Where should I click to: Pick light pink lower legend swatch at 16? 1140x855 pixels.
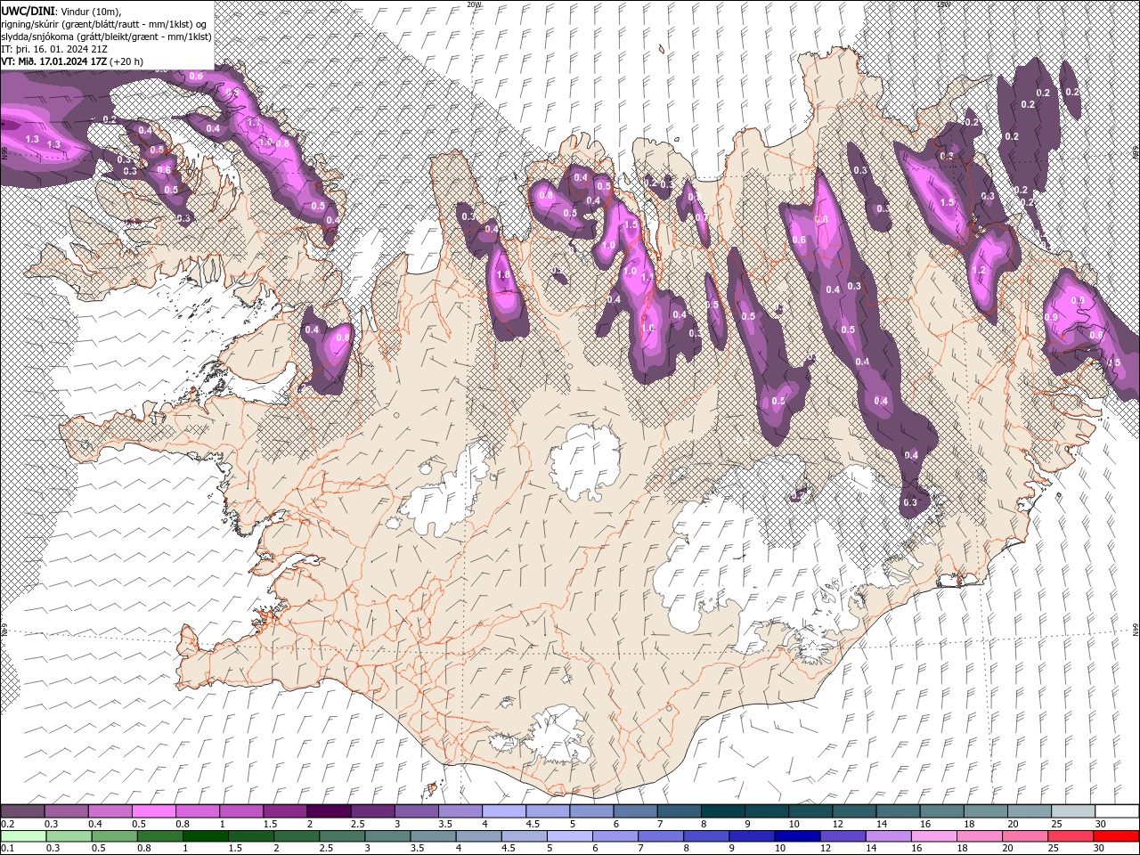(x=933, y=836)
